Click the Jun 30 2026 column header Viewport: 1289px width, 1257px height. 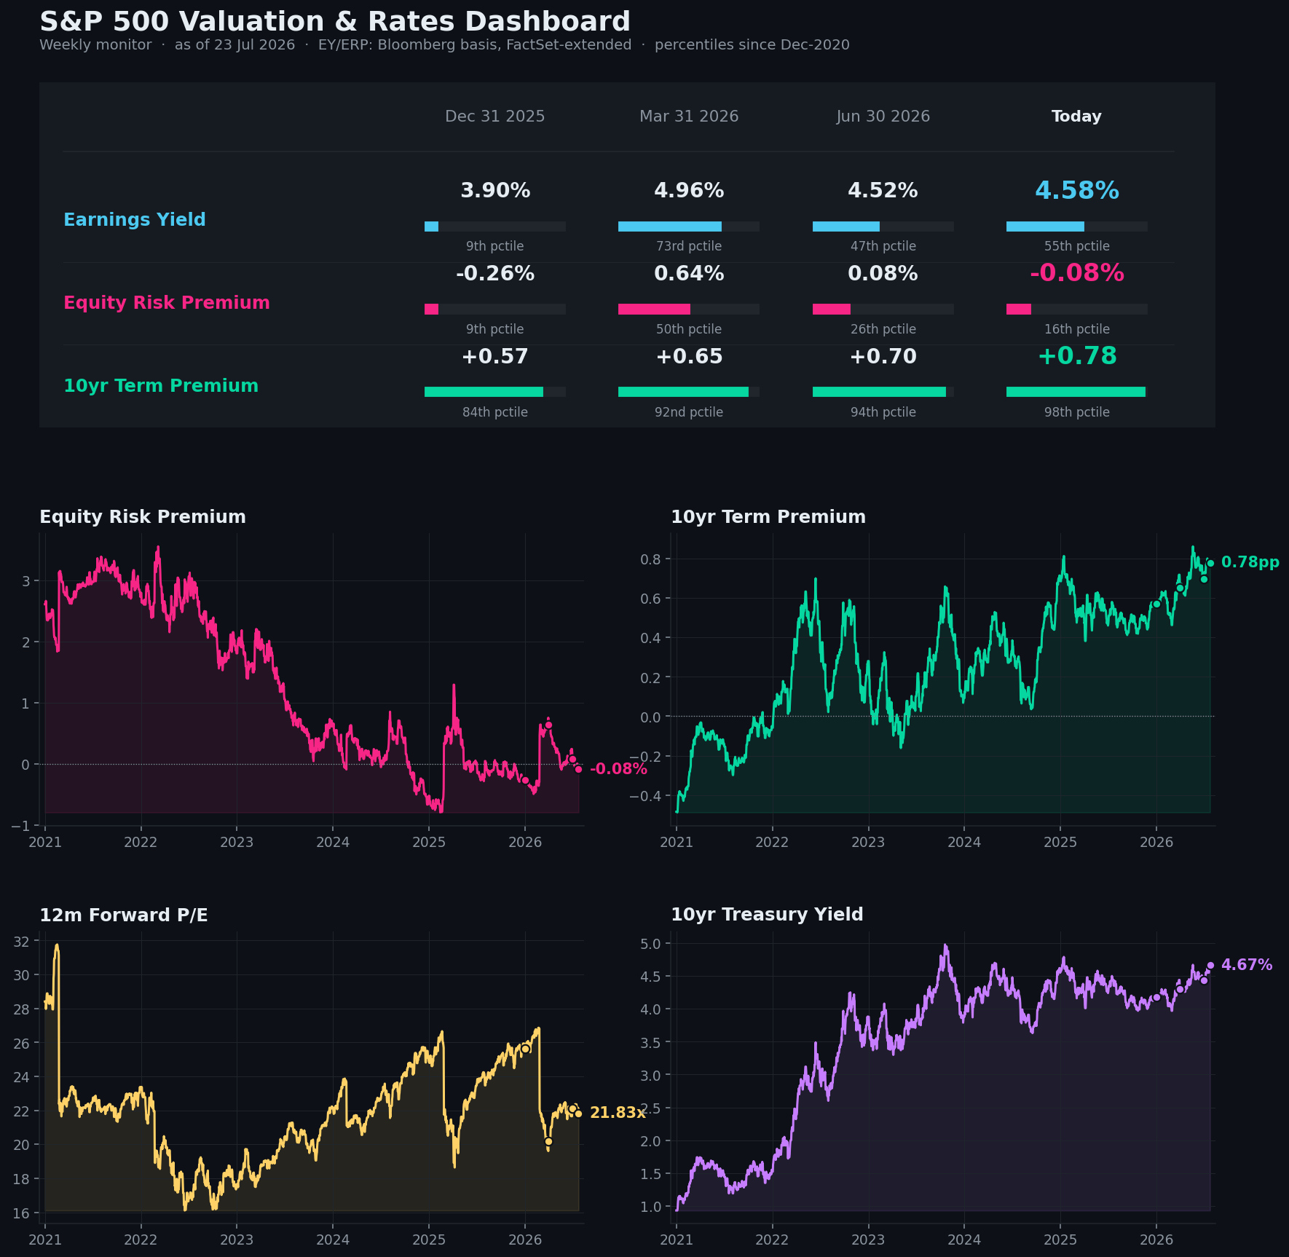click(x=883, y=117)
